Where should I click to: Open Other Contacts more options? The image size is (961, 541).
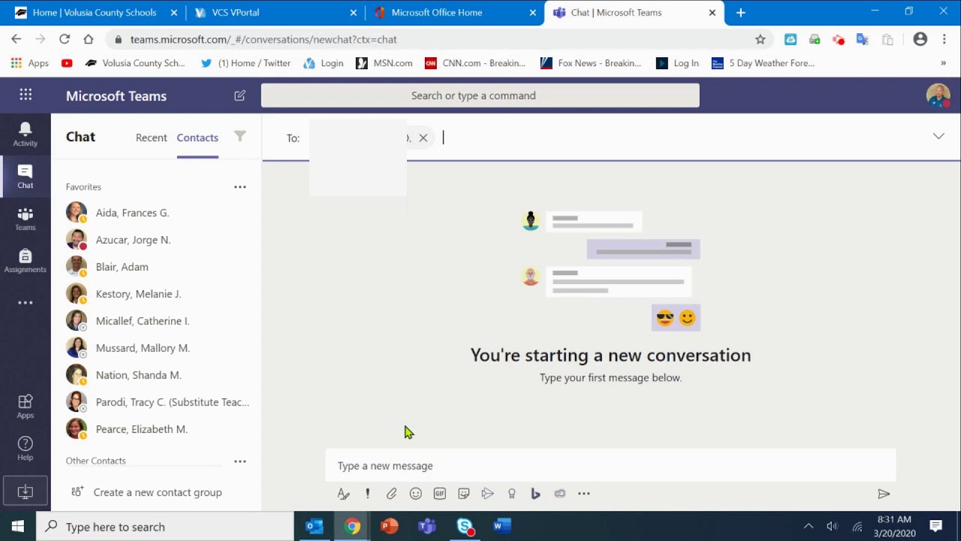239,461
